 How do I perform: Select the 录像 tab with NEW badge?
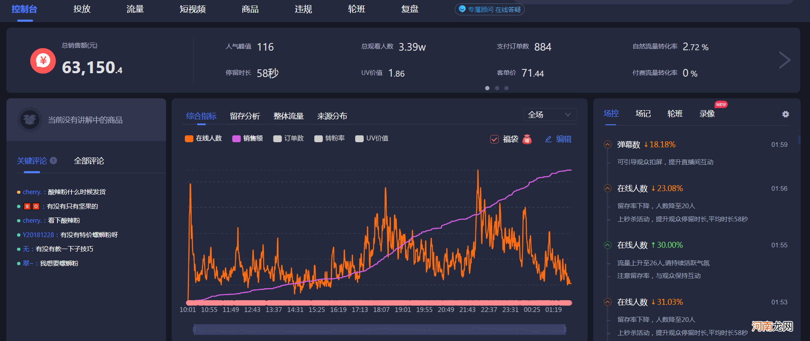707,114
